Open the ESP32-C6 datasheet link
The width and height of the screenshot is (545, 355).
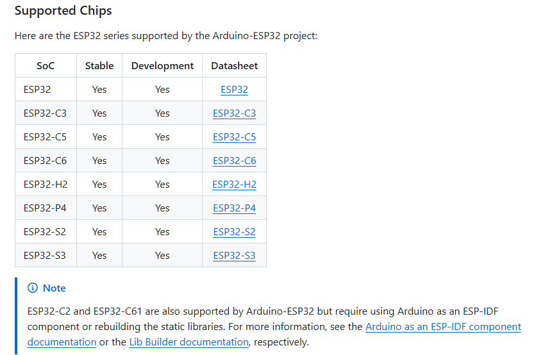(x=234, y=160)
